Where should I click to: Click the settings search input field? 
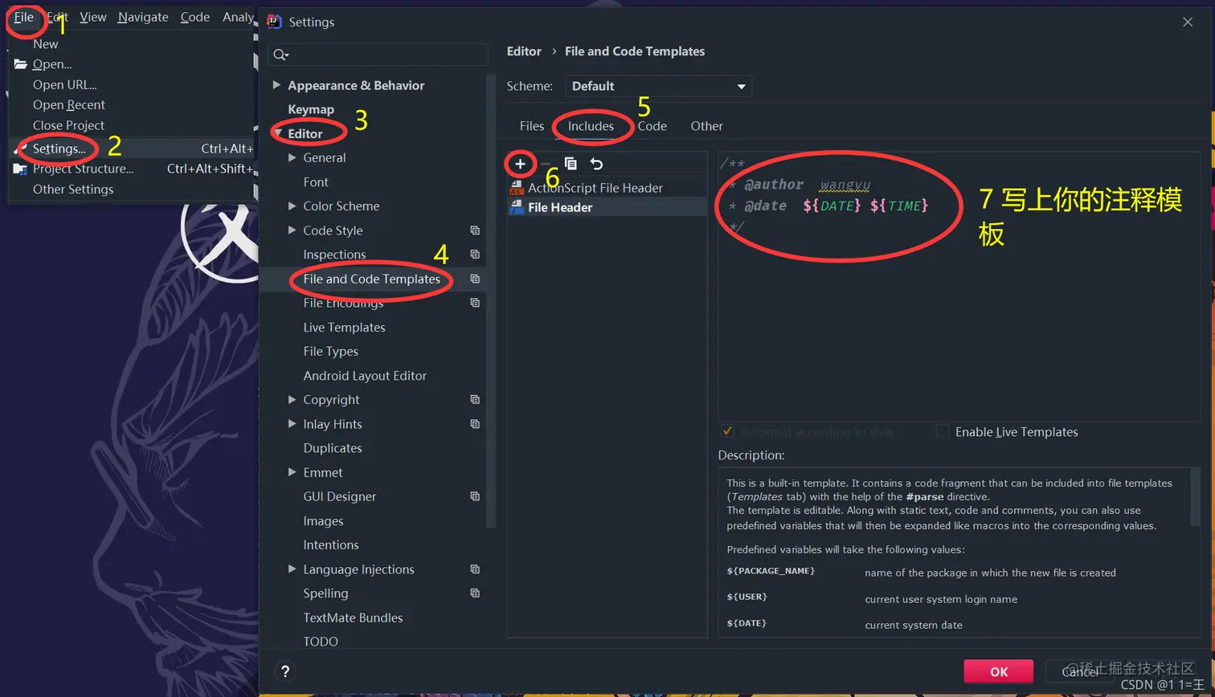click(378, 55)
